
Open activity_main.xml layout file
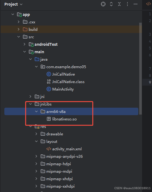click(x=67, y=149)
